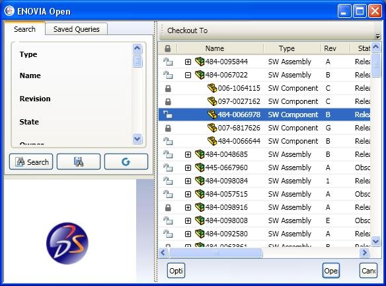386x286 pixels.
Task: Click horizontal scrollbar right arrow
Action: click(x=365, y=252)
